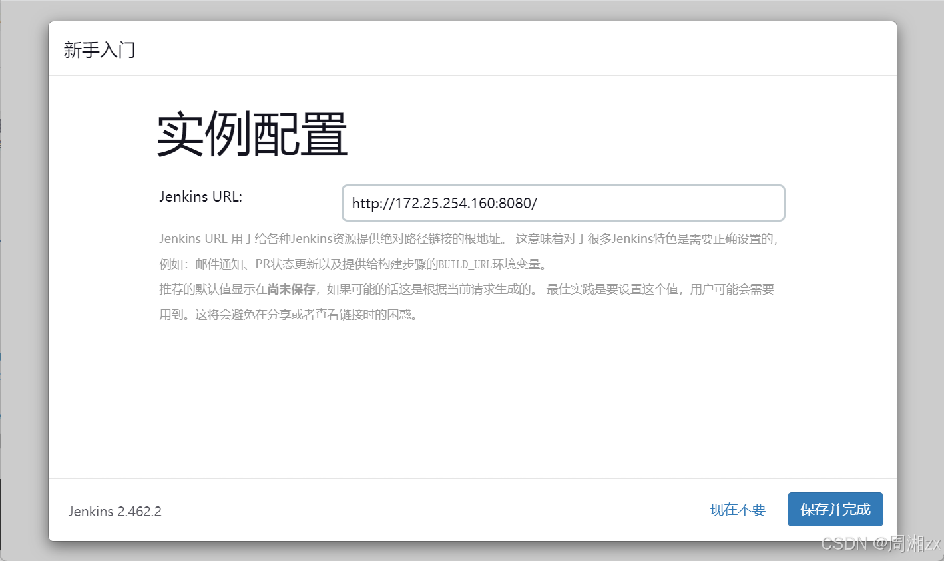The width and height of the screenshot is (944, 561).
Task: Click the Jenkins 2.462.2 version text
Action: (115, 512)
